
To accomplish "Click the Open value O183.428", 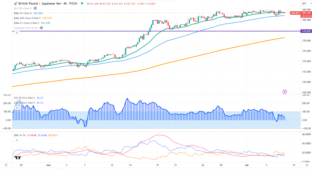I will (93, 4).
